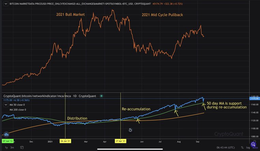260x151 pixels.
Task: Toggle log scale mode
Action: (248, 148)
